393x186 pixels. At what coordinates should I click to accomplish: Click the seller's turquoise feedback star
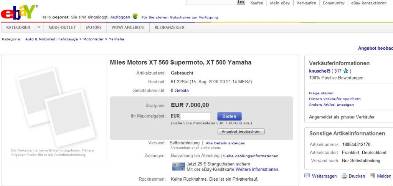pos(346,71)
